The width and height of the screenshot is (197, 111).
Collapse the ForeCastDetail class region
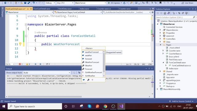coord(26,36)
